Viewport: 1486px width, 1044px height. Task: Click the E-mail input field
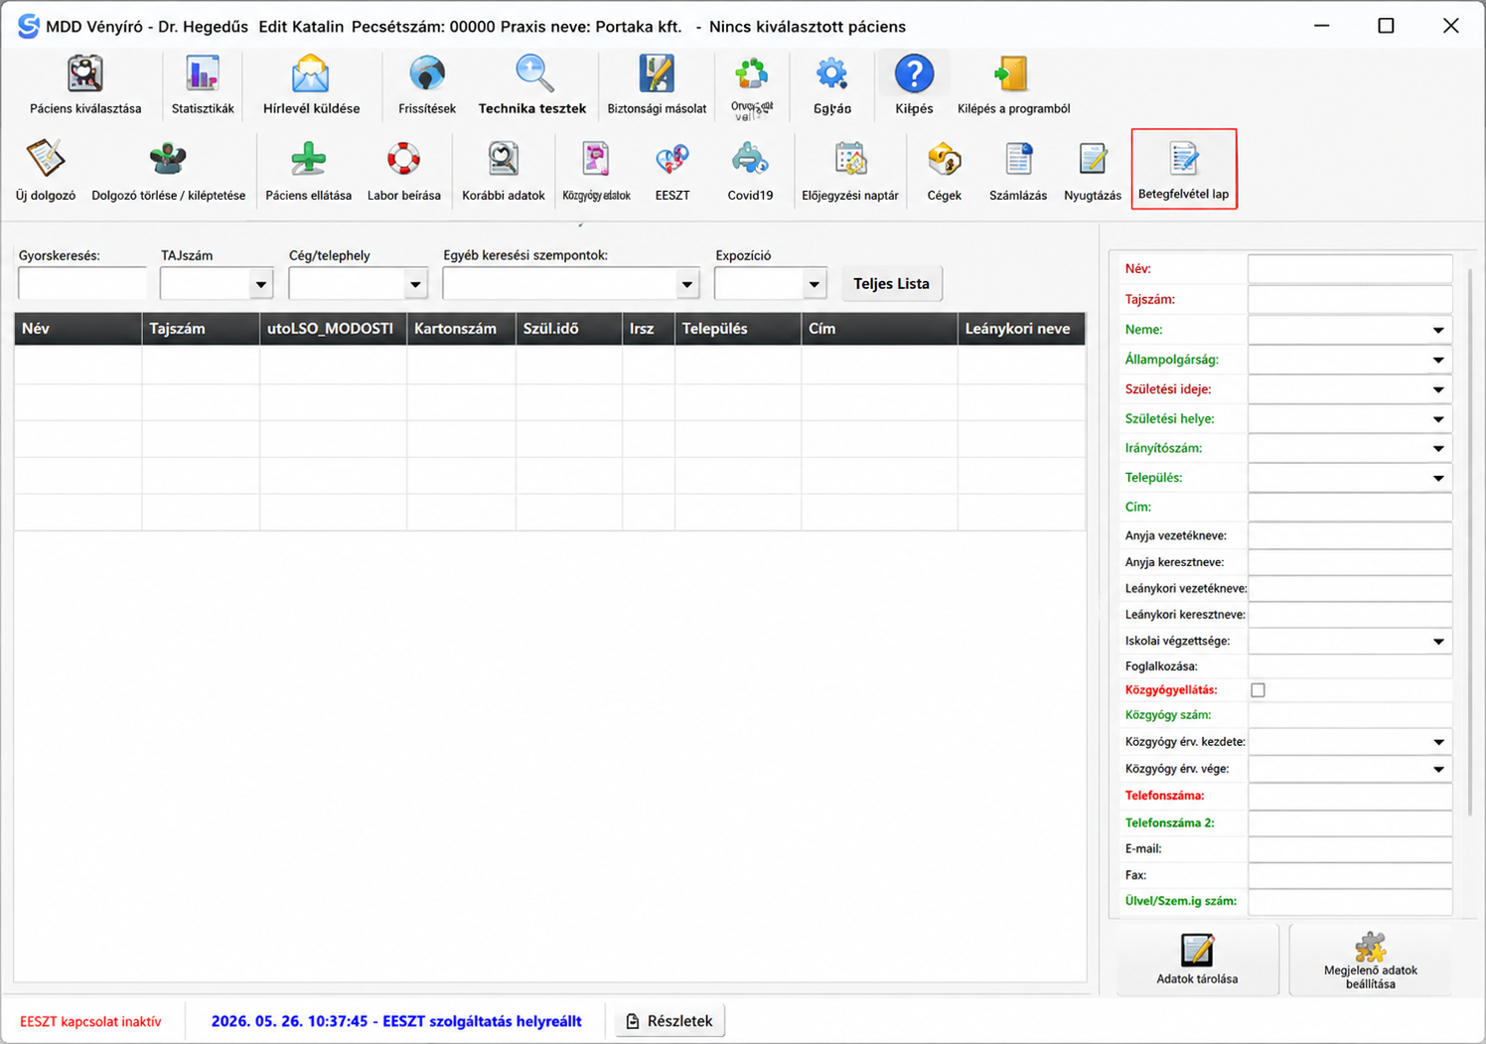point(1350,849)
